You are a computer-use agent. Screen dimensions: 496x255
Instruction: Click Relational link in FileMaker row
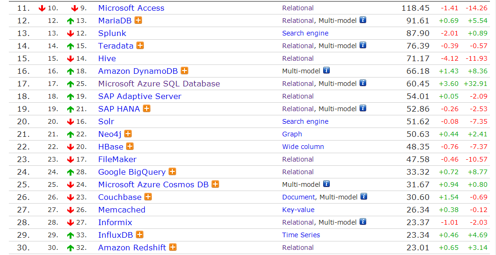point(298,159)
